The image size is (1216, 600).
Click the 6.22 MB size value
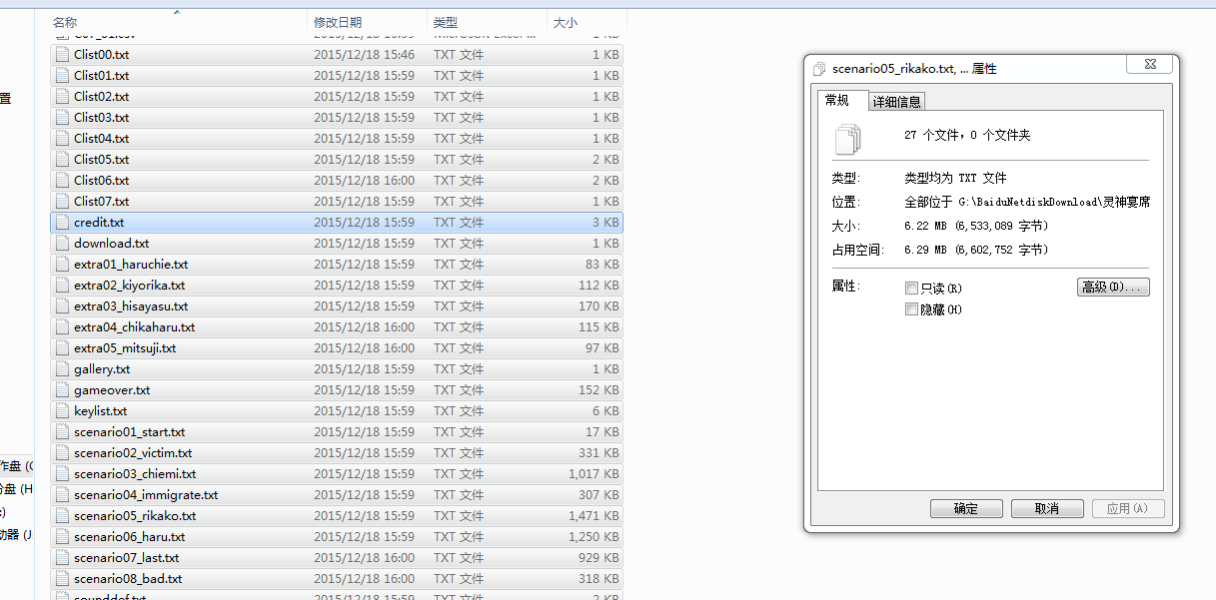(x=977, y=227)
